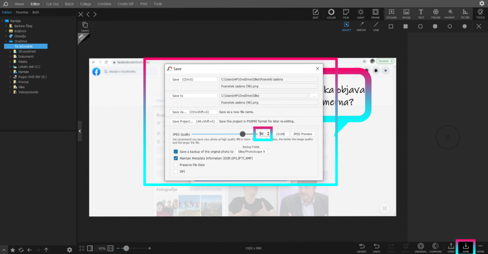Toggle save backup of original photo
The height and width of the screenshot is (254, 488).
(176, 152)
